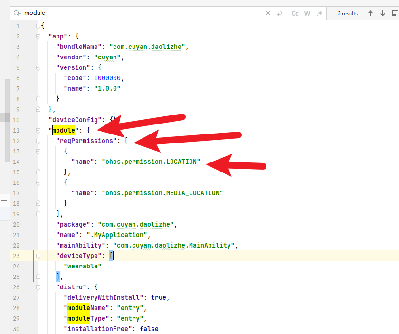The image size is (399, 334).
Task: Click "com.cuyan.daolizhe.MainAbility" value
Action: [x=173, y=246]
